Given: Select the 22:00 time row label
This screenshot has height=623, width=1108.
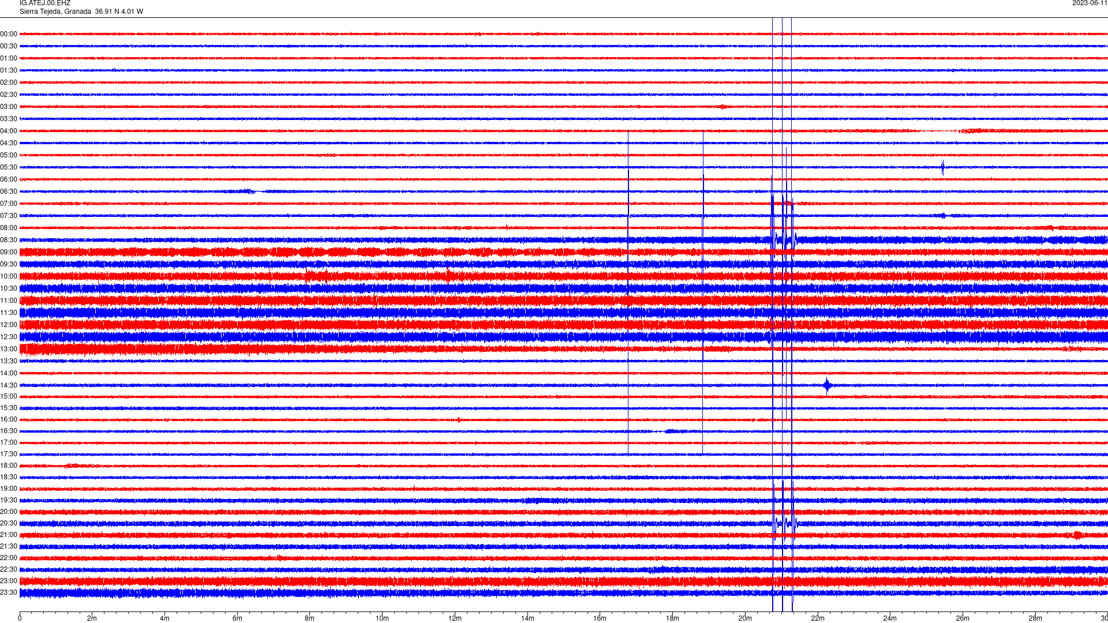Looking at the screenshot, I should tap(9, 558).
